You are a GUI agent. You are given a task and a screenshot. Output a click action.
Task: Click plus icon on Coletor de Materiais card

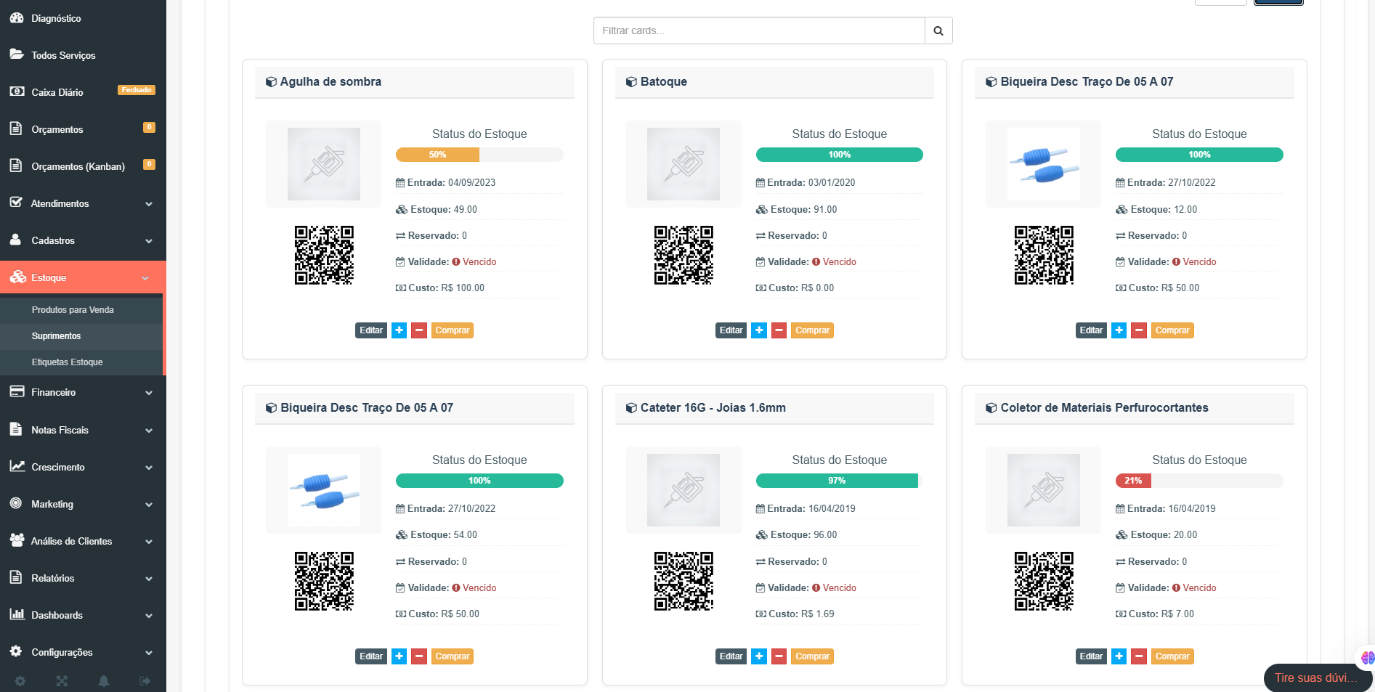tap(1119, 656)
